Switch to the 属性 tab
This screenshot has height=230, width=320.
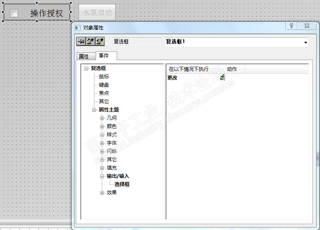tap(86, 56)
